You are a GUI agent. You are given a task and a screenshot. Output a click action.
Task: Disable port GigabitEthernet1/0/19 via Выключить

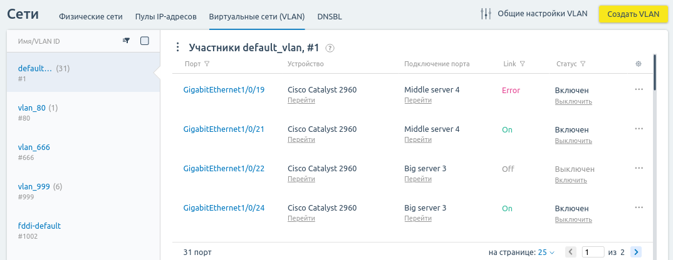coord(573,101)
